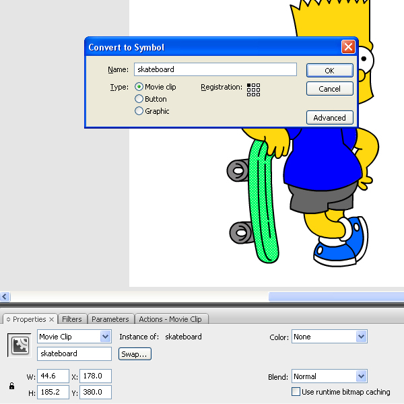Image resolution: width=404 pixels, height=404 pixels.
Task: Enable Use runtime bitmap caching checkbox
Action: (296, 392)
